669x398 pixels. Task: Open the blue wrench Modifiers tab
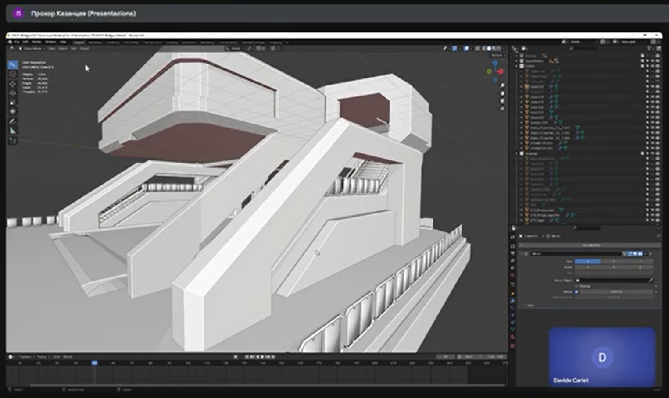(x=512, y=301)
